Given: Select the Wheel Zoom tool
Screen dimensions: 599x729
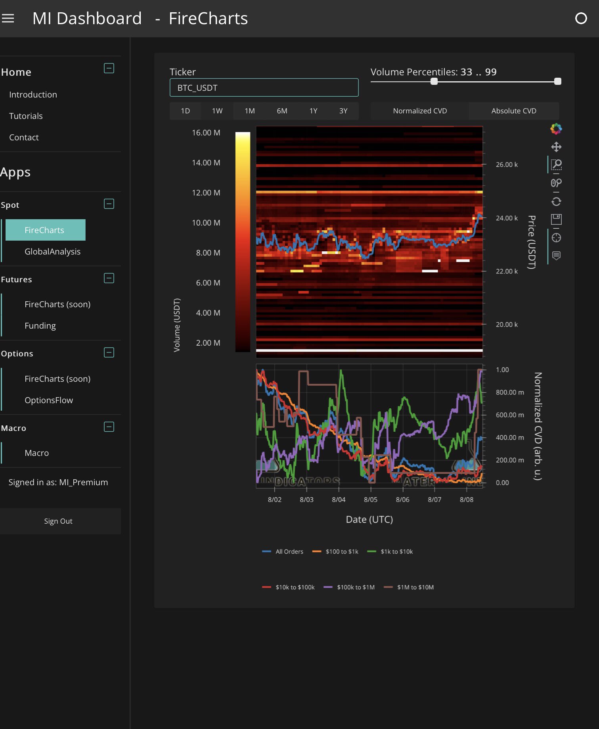Looking at the screenshot, I should pos(556,183).
